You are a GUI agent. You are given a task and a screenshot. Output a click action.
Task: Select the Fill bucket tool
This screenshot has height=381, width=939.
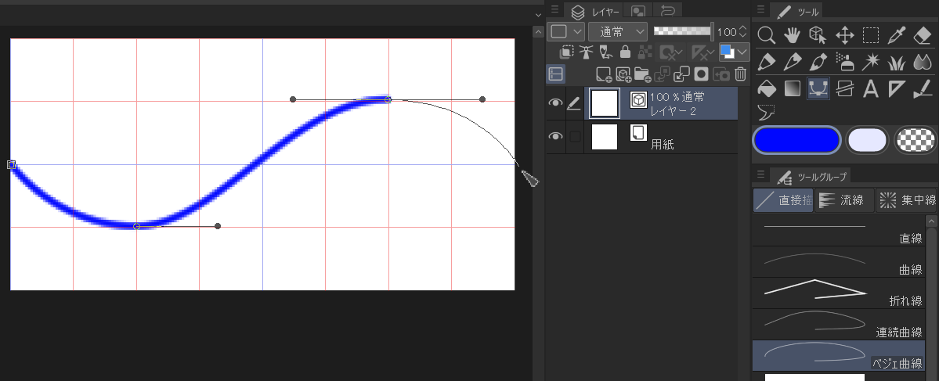click(x=767, y=88)
